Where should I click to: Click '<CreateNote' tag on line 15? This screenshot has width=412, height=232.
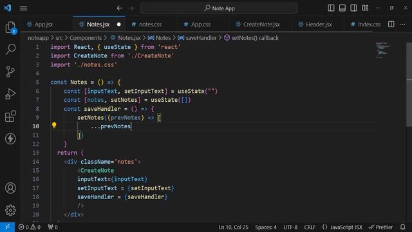[96, 170]
